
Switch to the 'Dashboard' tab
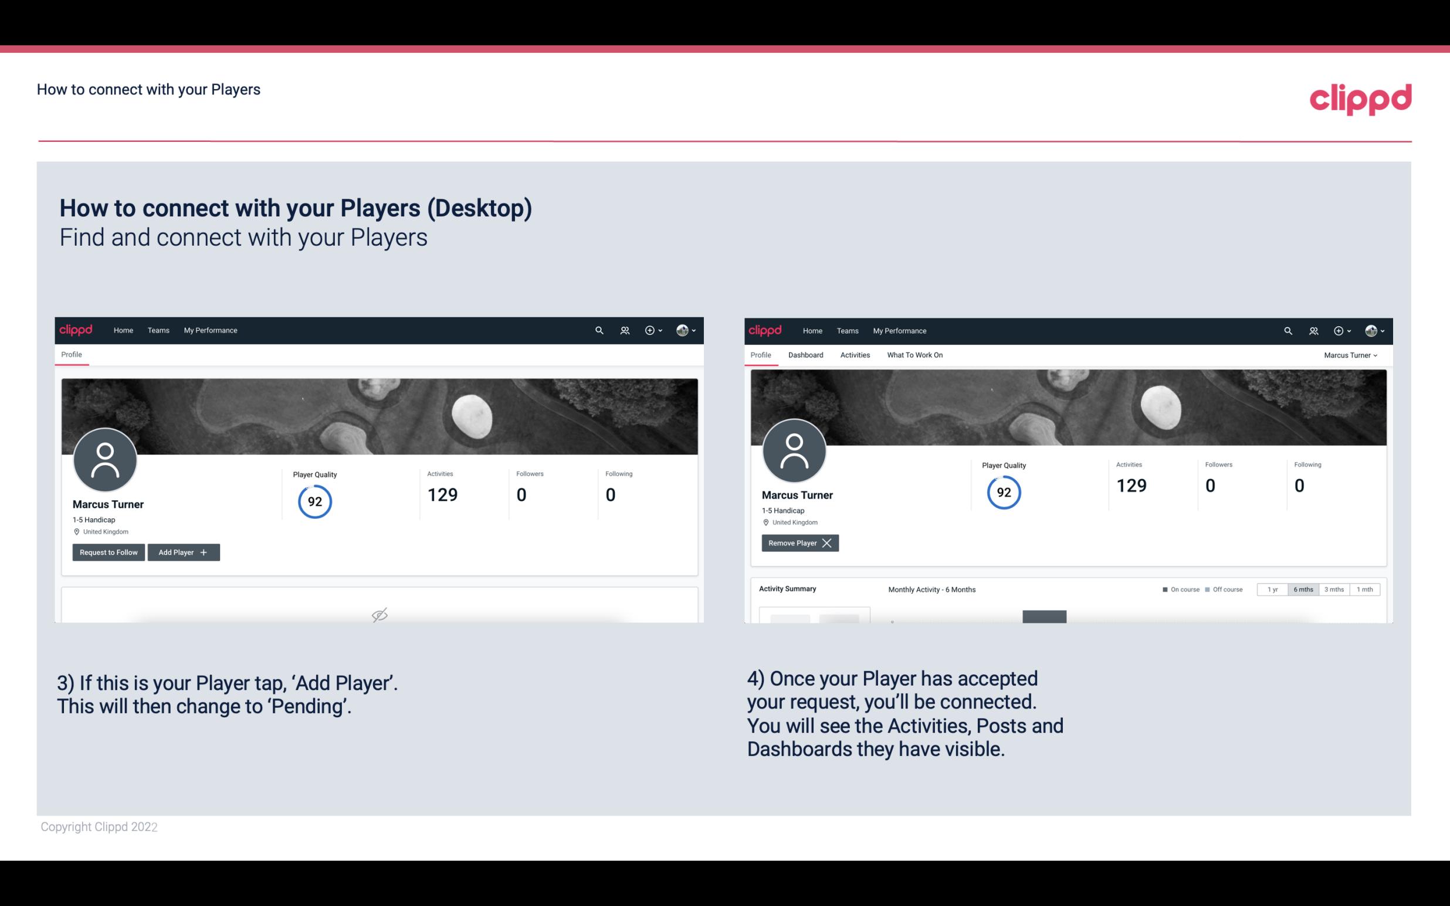pyautogui.click(x=806, y=355)
